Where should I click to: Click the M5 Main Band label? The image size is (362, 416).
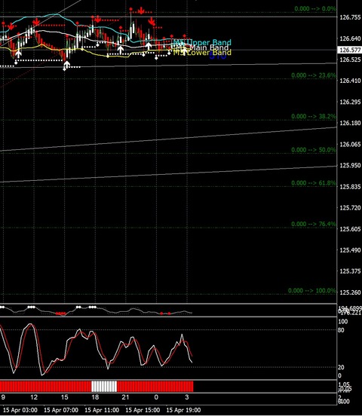(x=202, y=47)
